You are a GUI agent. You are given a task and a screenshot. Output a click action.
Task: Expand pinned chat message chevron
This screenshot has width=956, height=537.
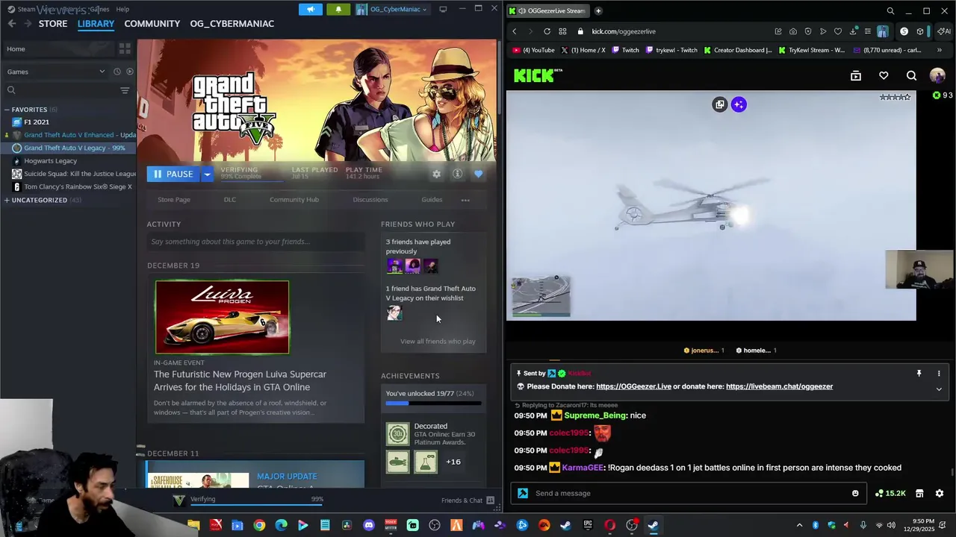coord(939,389)
